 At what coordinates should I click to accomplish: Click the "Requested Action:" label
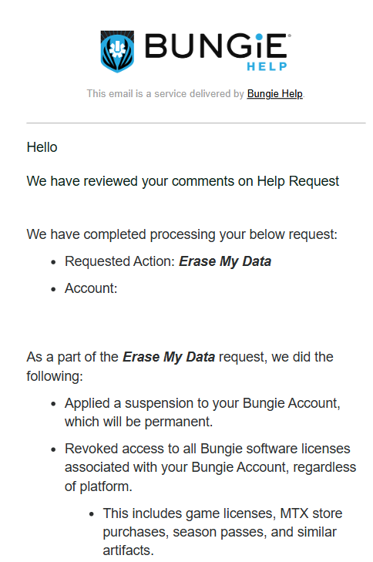119,261
